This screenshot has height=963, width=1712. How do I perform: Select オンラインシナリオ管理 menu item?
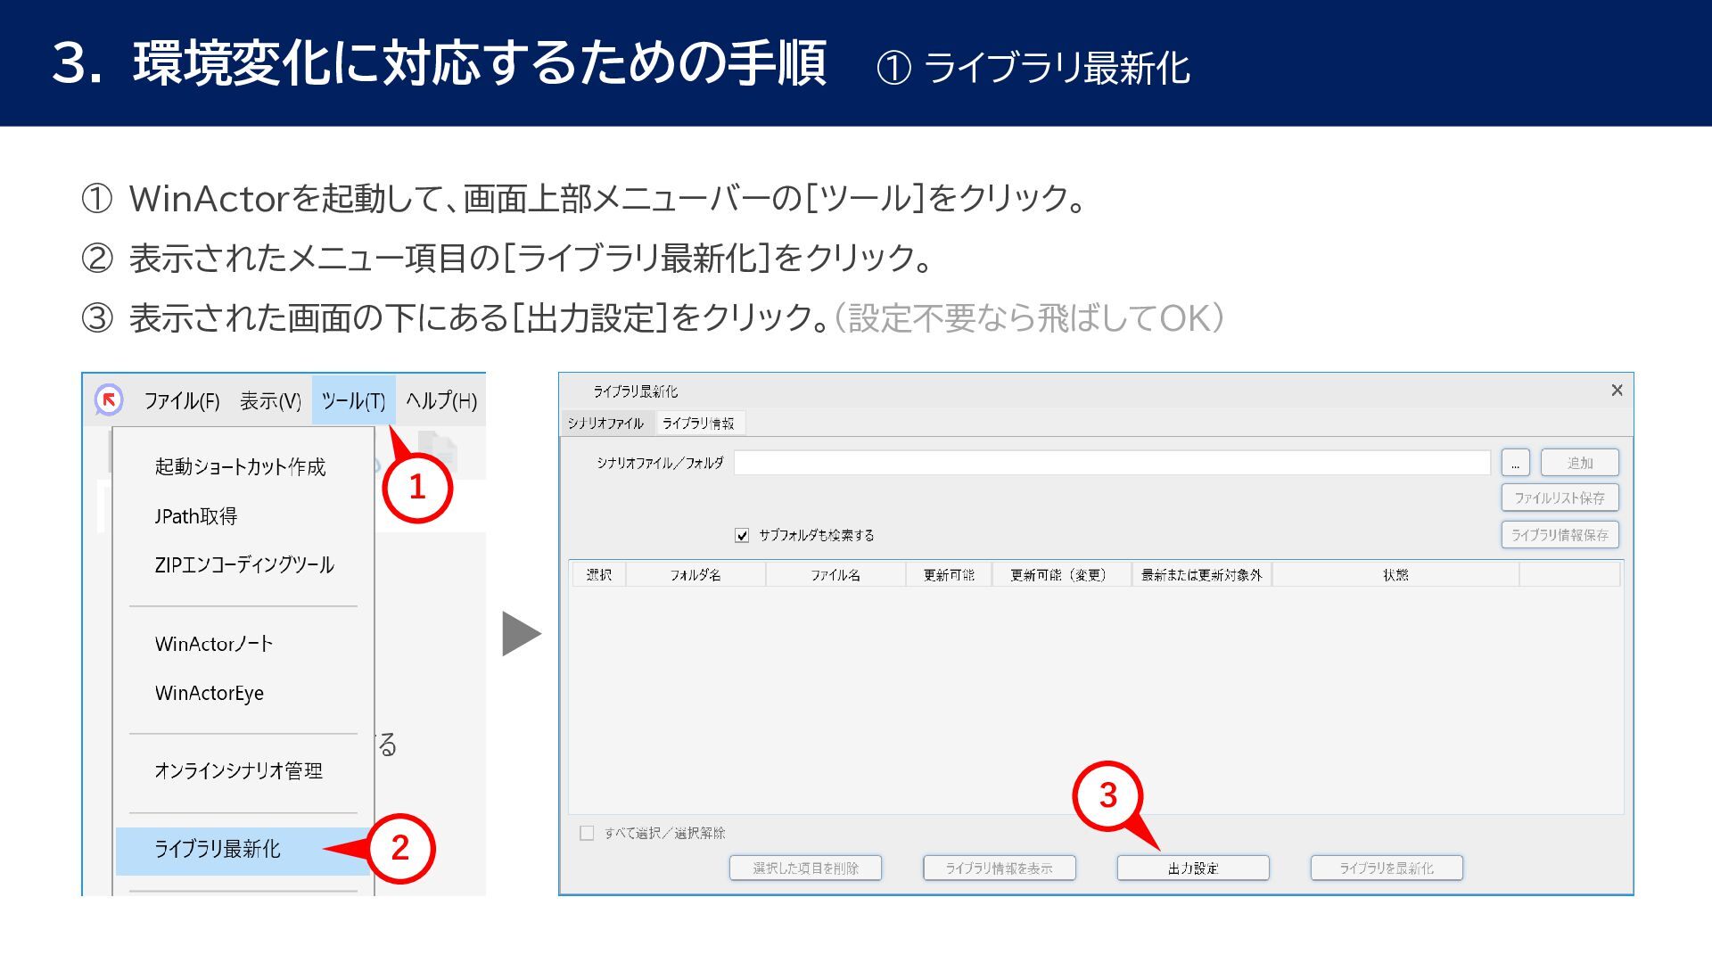click(x=238, y=770)
